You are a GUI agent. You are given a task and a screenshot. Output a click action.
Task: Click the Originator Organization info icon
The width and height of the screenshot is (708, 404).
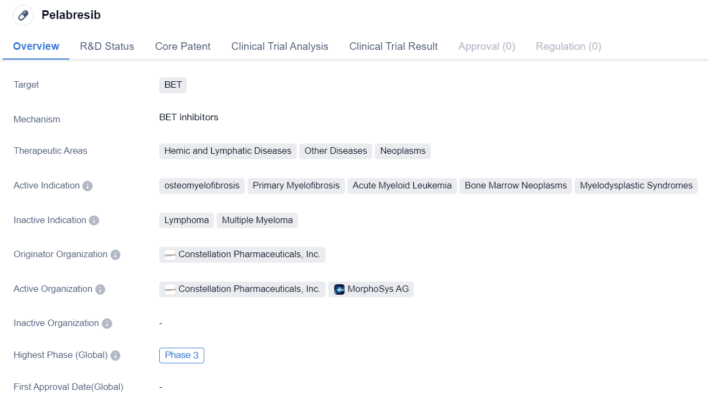pyautogui.click(x=115, y=255)
